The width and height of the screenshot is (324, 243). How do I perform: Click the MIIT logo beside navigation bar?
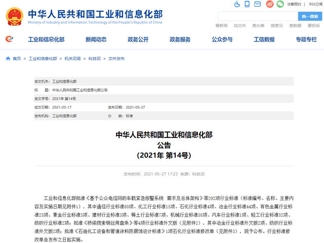(x=9, y=39)
